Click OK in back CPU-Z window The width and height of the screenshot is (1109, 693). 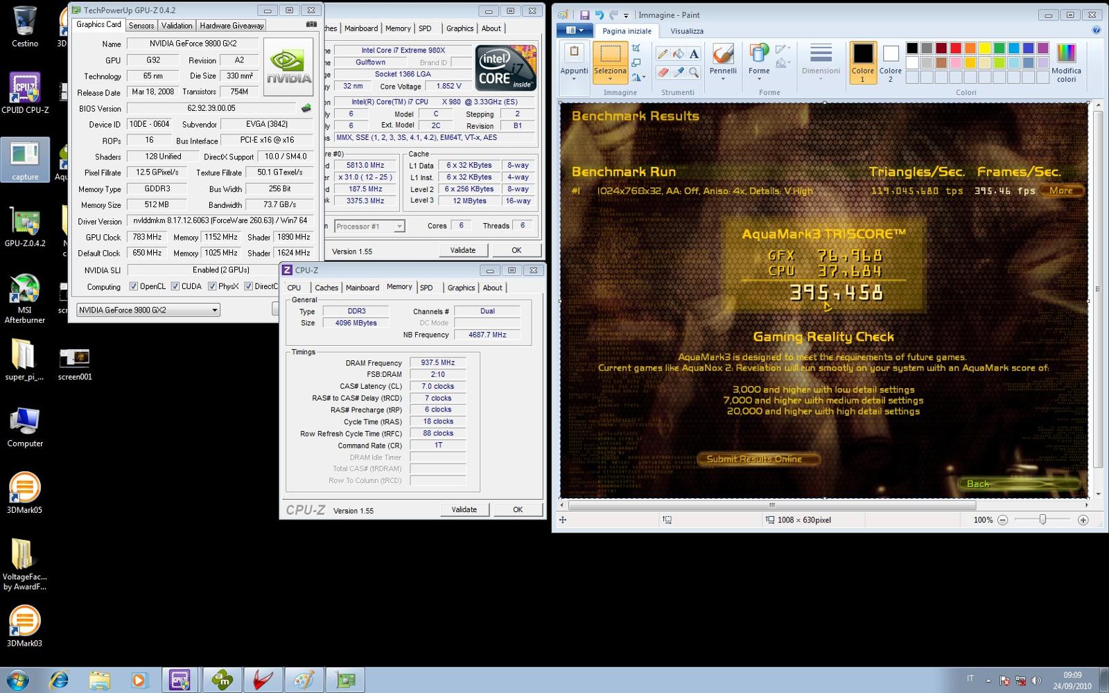516,250
